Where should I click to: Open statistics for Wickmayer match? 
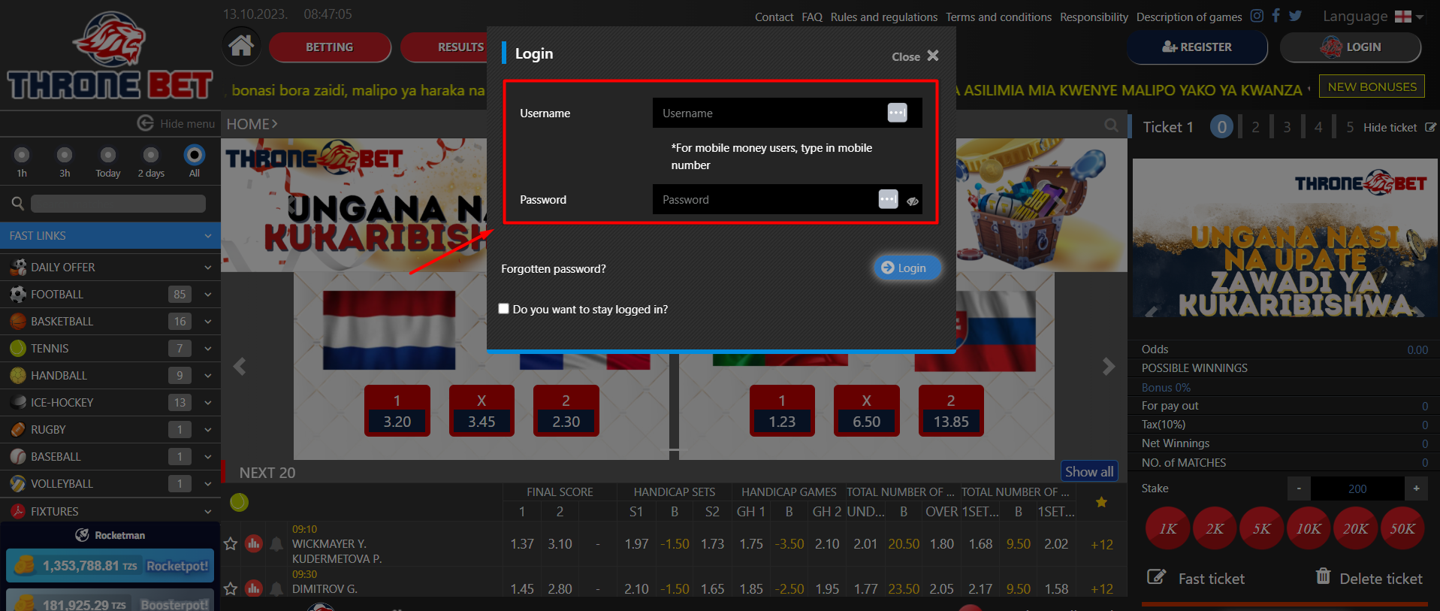[254, 543]
